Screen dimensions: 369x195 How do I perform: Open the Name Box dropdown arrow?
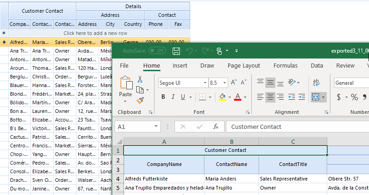click(x=156, y=127)
